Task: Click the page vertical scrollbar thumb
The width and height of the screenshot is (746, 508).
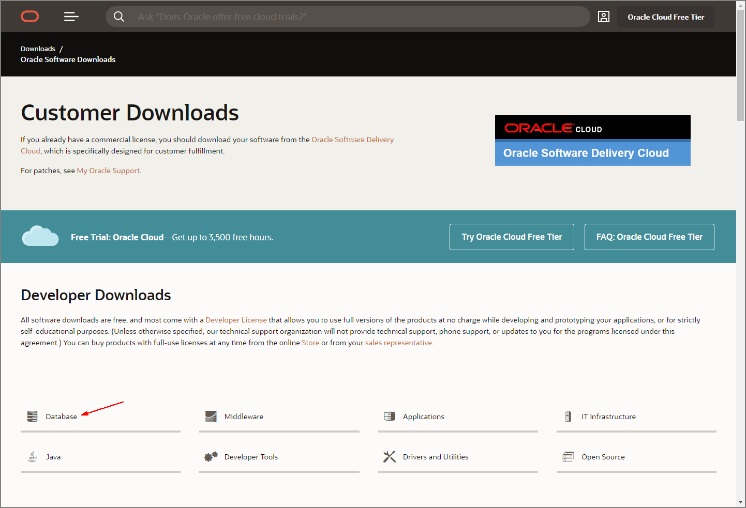Action: [x=741, y=66]
